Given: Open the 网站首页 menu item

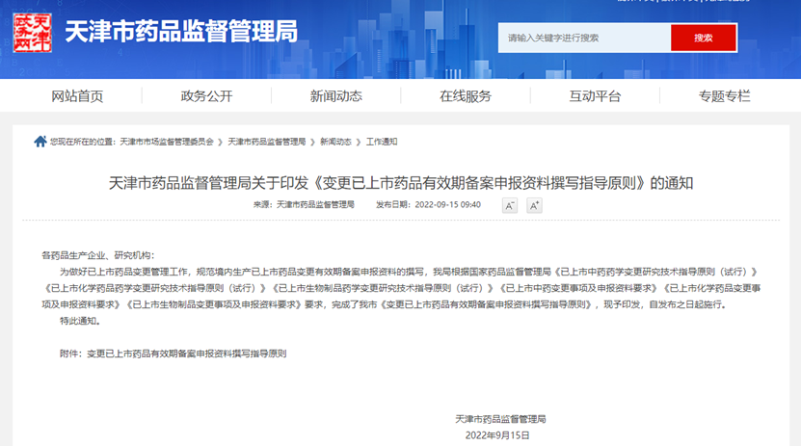Looking at the screenshot, I should (77, 95).
